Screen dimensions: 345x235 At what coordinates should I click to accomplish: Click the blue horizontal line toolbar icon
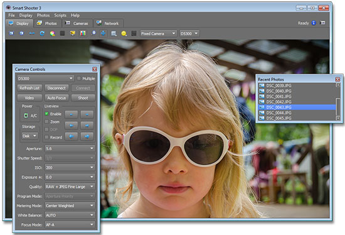pos(32,33)
